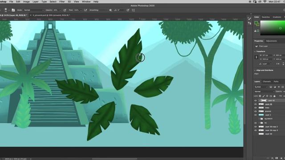
Task: Open the Window menu
Action: point(86,2)
